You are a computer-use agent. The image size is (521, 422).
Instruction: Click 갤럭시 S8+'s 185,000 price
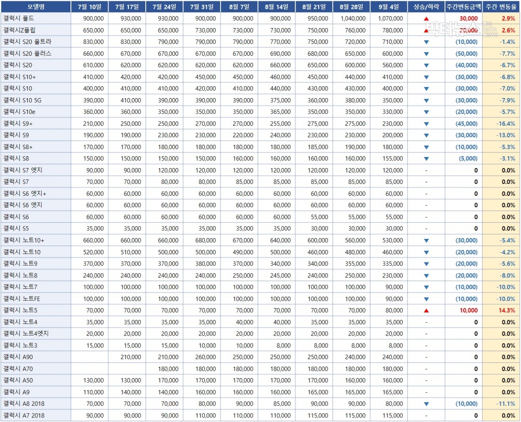click(318, 147)
